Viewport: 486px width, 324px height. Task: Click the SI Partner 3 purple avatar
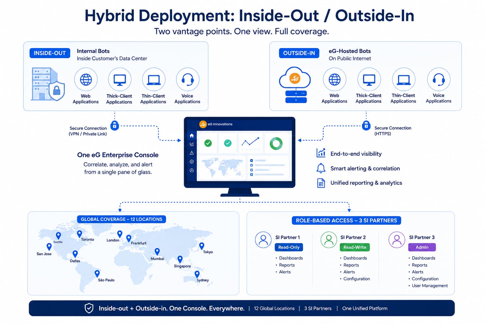click(397, 240)
